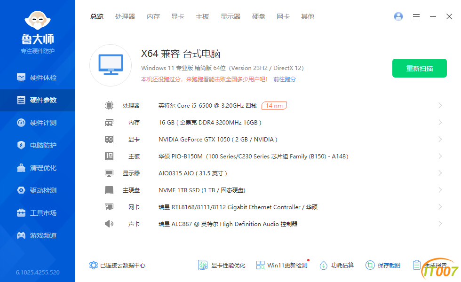Click the Win11更新检测 grid icon
461x282 pixels.
[x=261, y=265]
